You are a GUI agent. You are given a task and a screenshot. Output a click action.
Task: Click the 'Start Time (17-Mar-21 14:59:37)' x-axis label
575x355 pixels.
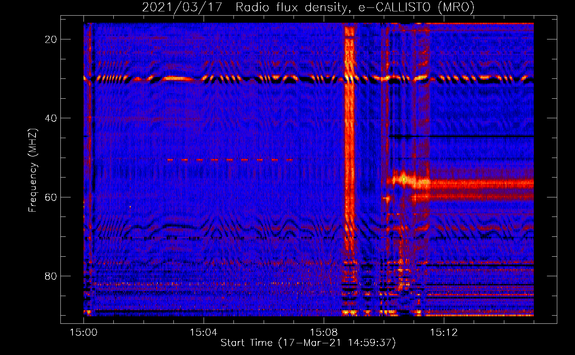coord(308,343)
